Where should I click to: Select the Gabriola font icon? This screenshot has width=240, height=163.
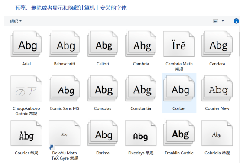[x=217, y=133]
